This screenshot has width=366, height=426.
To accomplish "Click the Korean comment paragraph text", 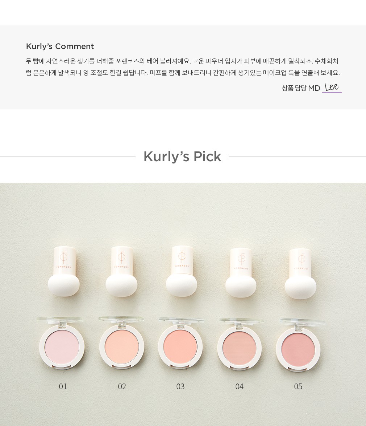I will coord(183,67).
